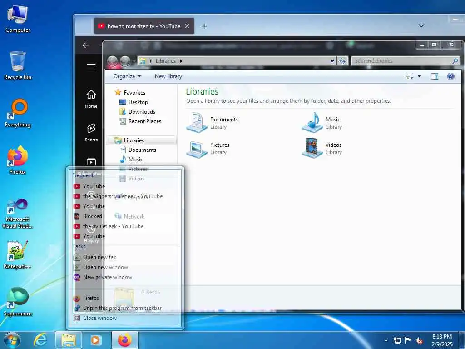Choose Close window in jump list
This screenshot has width=465, height=349.
point(126,318)
